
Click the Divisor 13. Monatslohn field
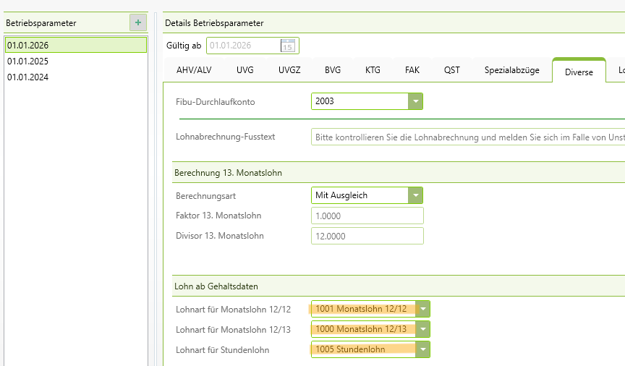(x=367, y=236)
